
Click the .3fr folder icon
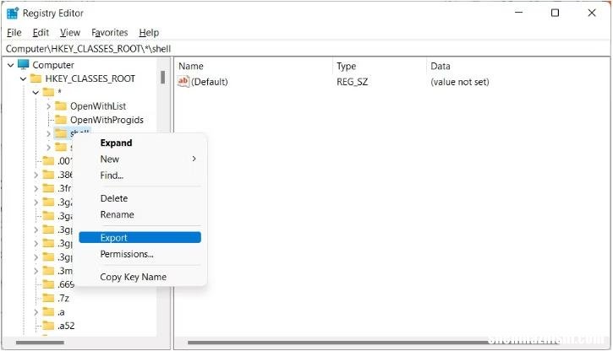(48, 188)
